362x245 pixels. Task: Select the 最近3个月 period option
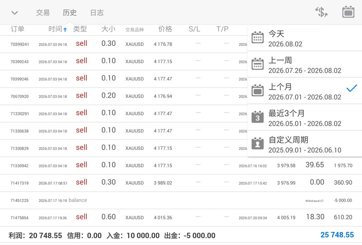point(305,118)
